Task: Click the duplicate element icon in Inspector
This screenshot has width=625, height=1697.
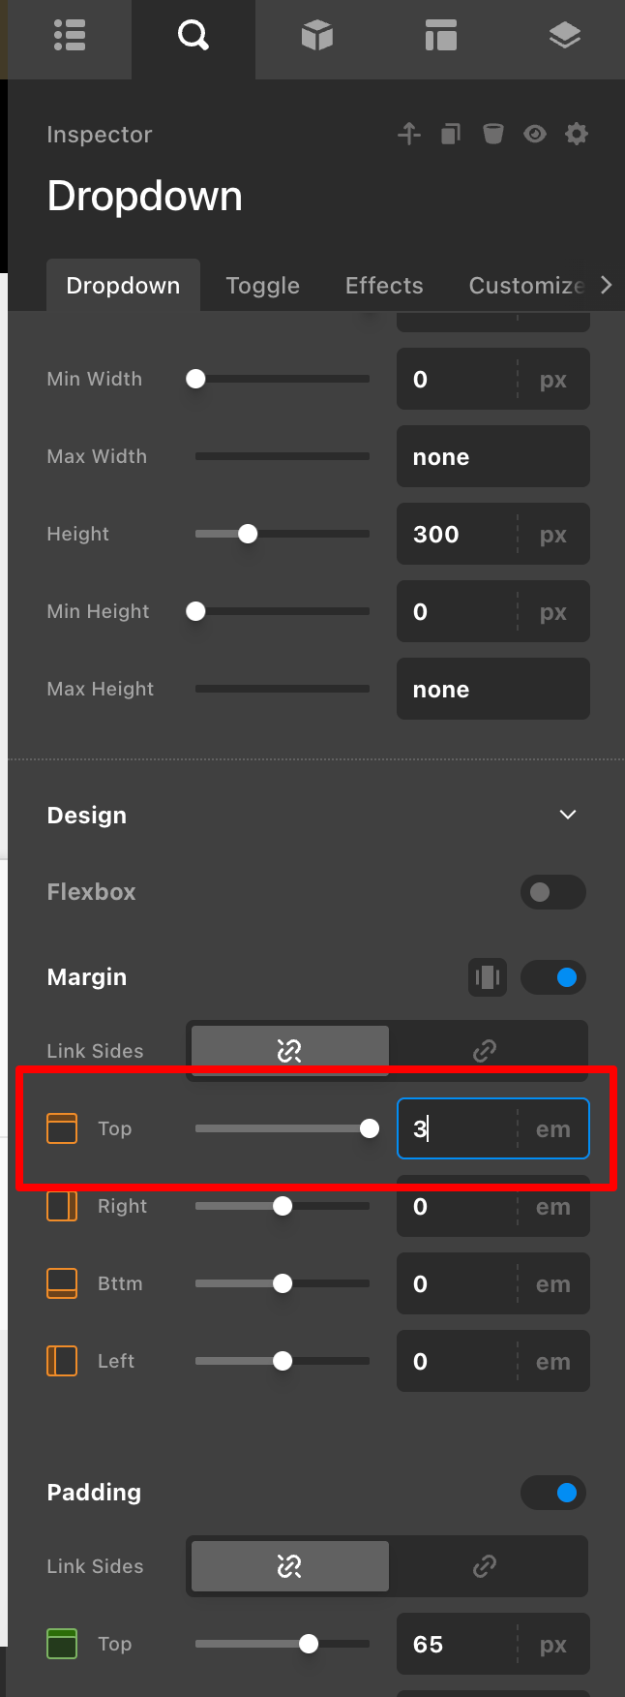Action: (451, 134)
